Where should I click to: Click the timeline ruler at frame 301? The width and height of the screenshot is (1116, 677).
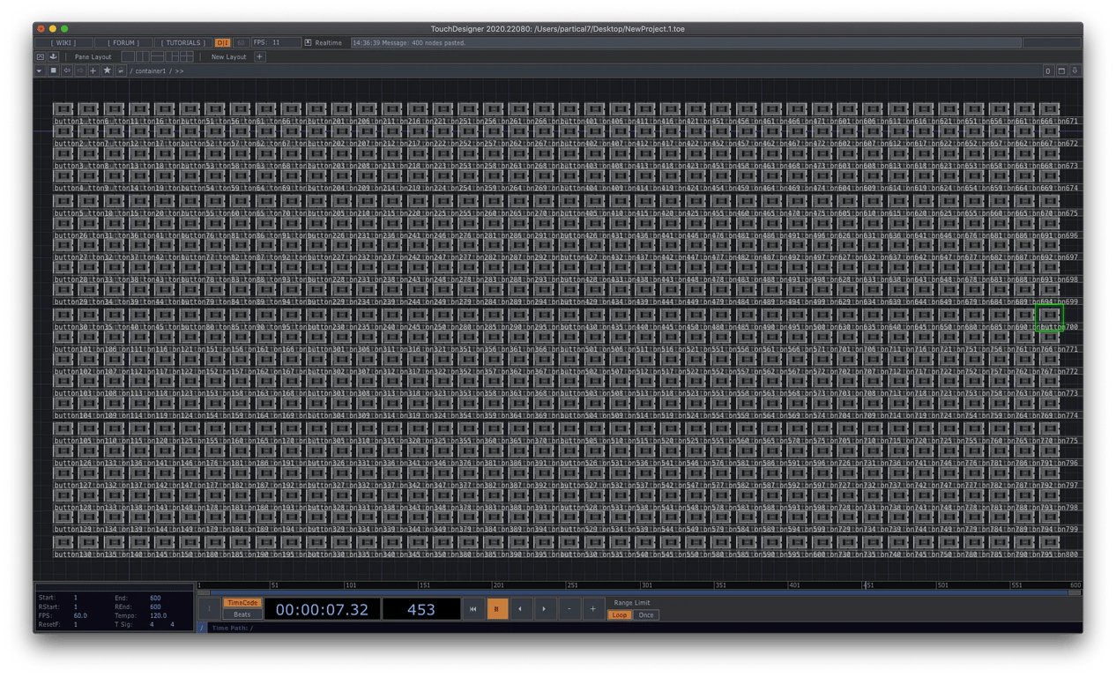(x=647, y=585)
